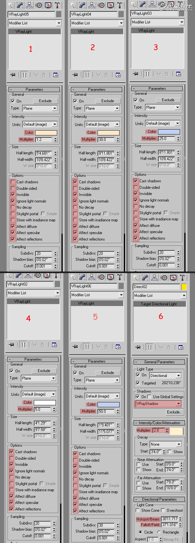
Task: Open Configure Modifier Sets in VRayLight02 panel
Action: pos(54,345)
